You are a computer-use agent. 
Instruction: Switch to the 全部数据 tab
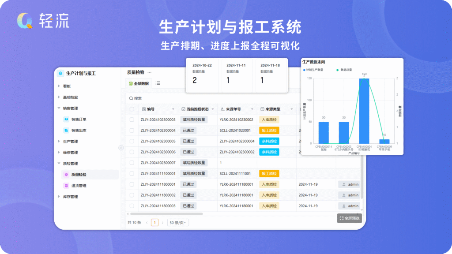[139, 83]
